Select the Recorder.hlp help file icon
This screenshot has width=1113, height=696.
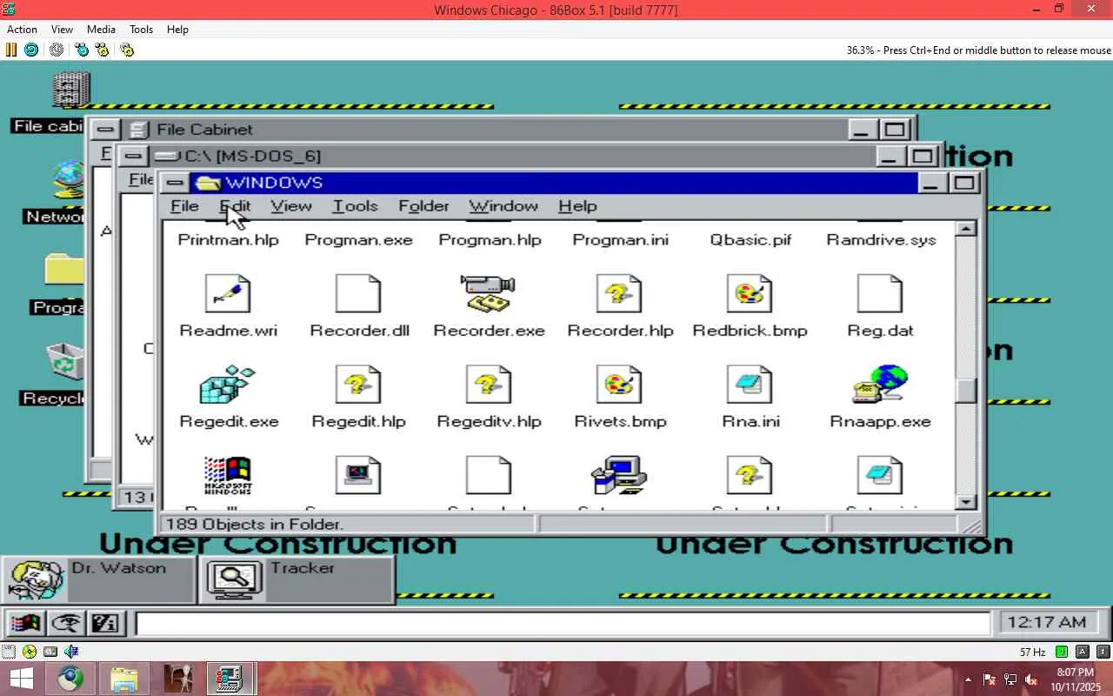click(619, 294)
